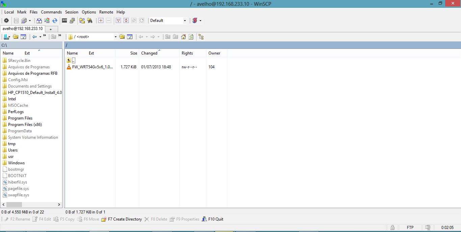The image size is (461, 232).
Task: Open session in PuTTY via toolbar icon
Action: (72, 20)
